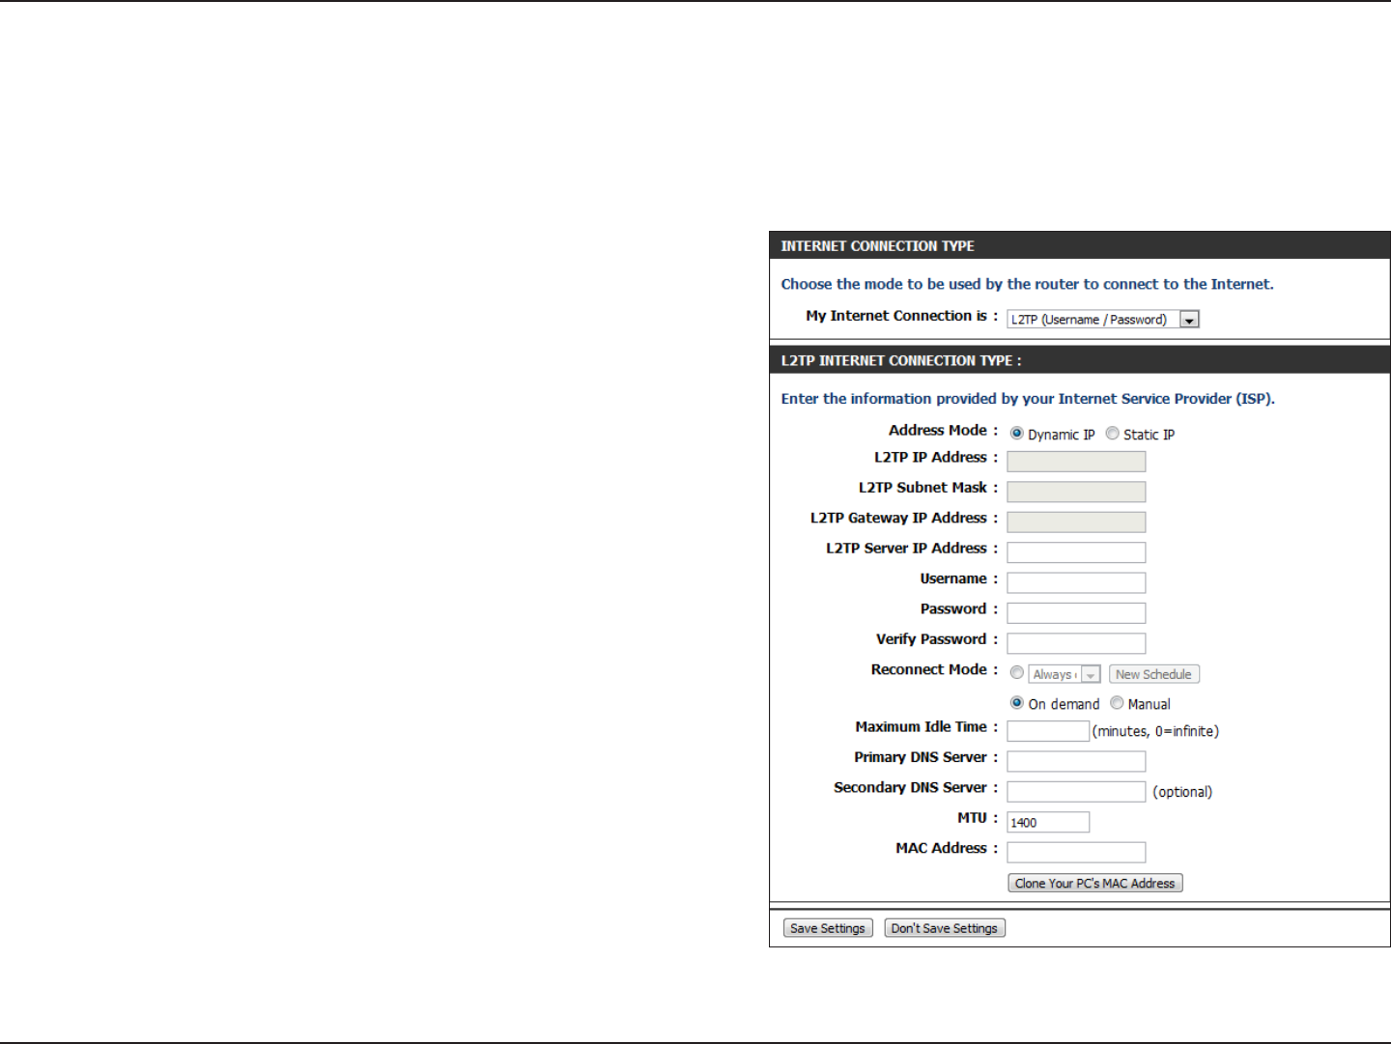1391x1044 pixels.
Task: Click Clone Your PC's MAC Address button
Action: coord(1094,883)
